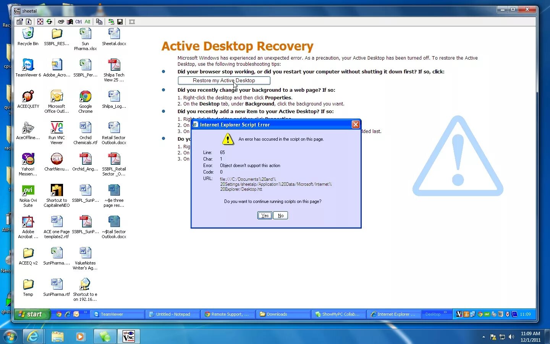The width and height of the screenshot is (550, 344).
Task: Select ValueNotes Writer's Ag file icon
Action: [85, 258]
